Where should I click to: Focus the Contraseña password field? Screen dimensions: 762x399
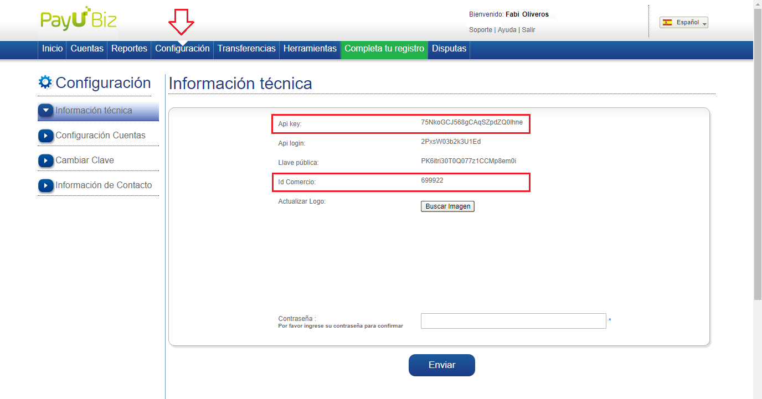click(513, 321)
